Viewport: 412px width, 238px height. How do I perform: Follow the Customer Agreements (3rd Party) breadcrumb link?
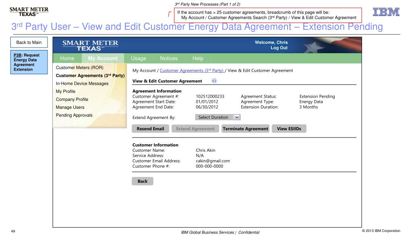pyautogui.click(x=192, y=71)
